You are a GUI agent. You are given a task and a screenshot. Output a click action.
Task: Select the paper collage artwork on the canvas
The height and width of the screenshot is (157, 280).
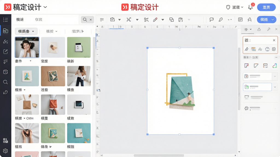click(180, 92)
